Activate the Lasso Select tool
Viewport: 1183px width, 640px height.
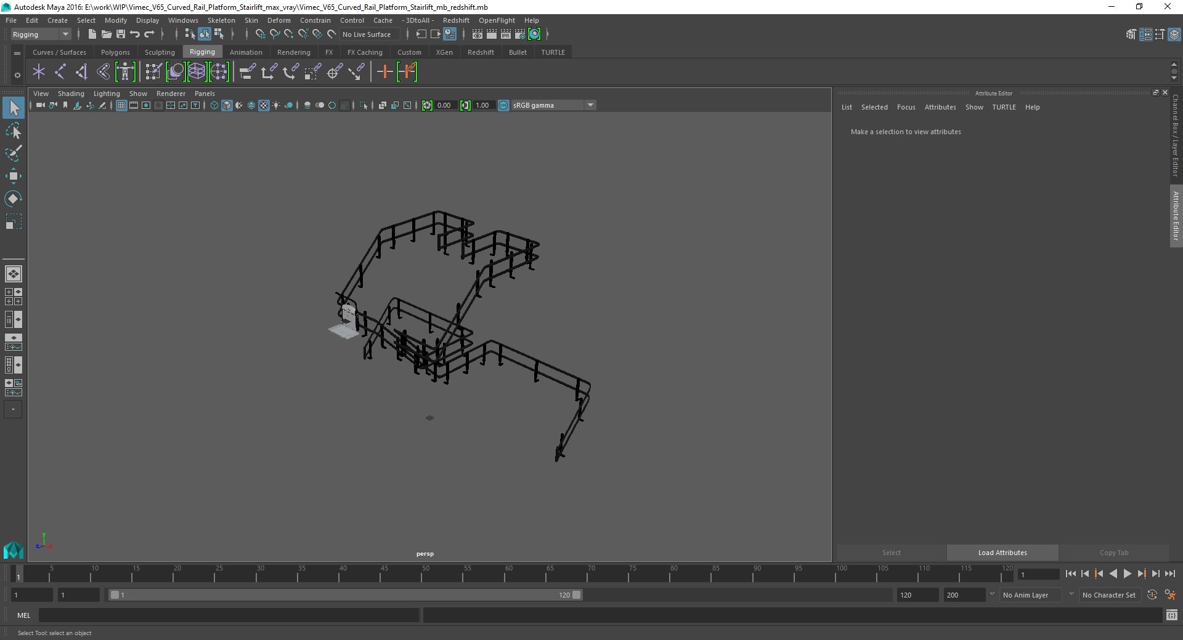pyautogui.click(x=13, y=131)
